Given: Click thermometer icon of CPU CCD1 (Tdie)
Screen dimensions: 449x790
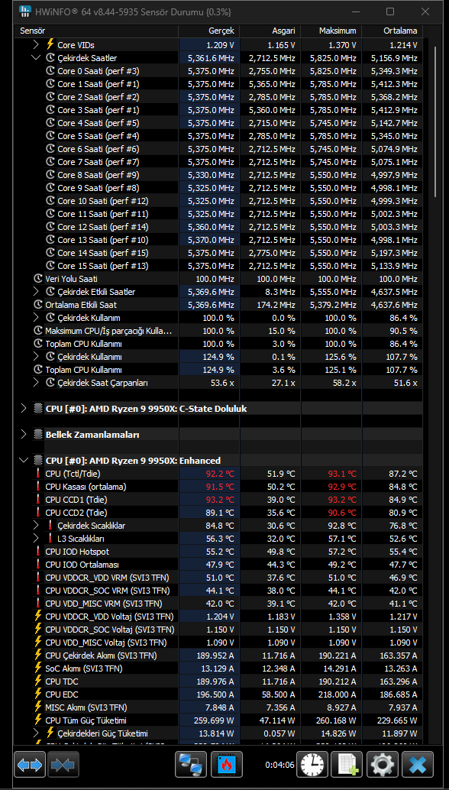Looking at the screenshot, I should tap(37, 500).
